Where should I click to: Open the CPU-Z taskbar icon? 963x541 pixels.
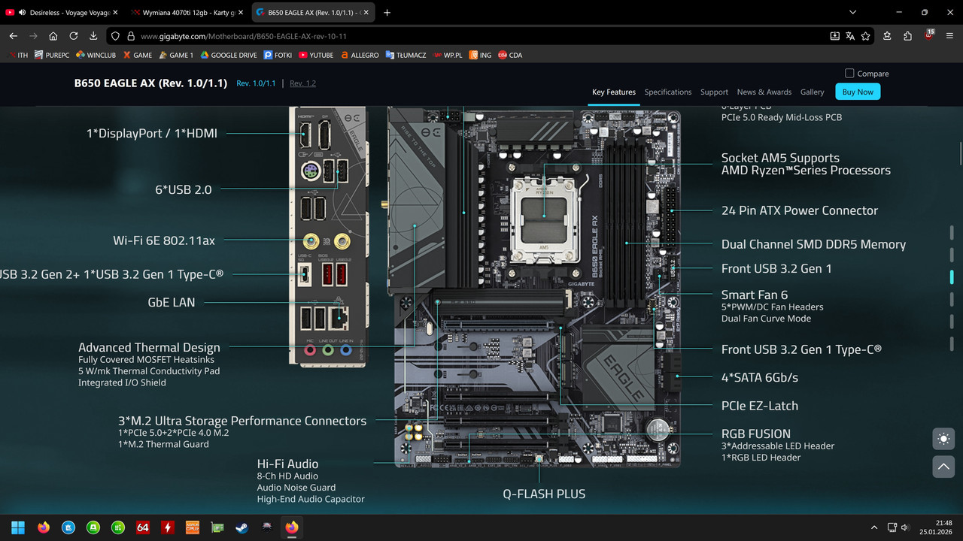point(192,527)
